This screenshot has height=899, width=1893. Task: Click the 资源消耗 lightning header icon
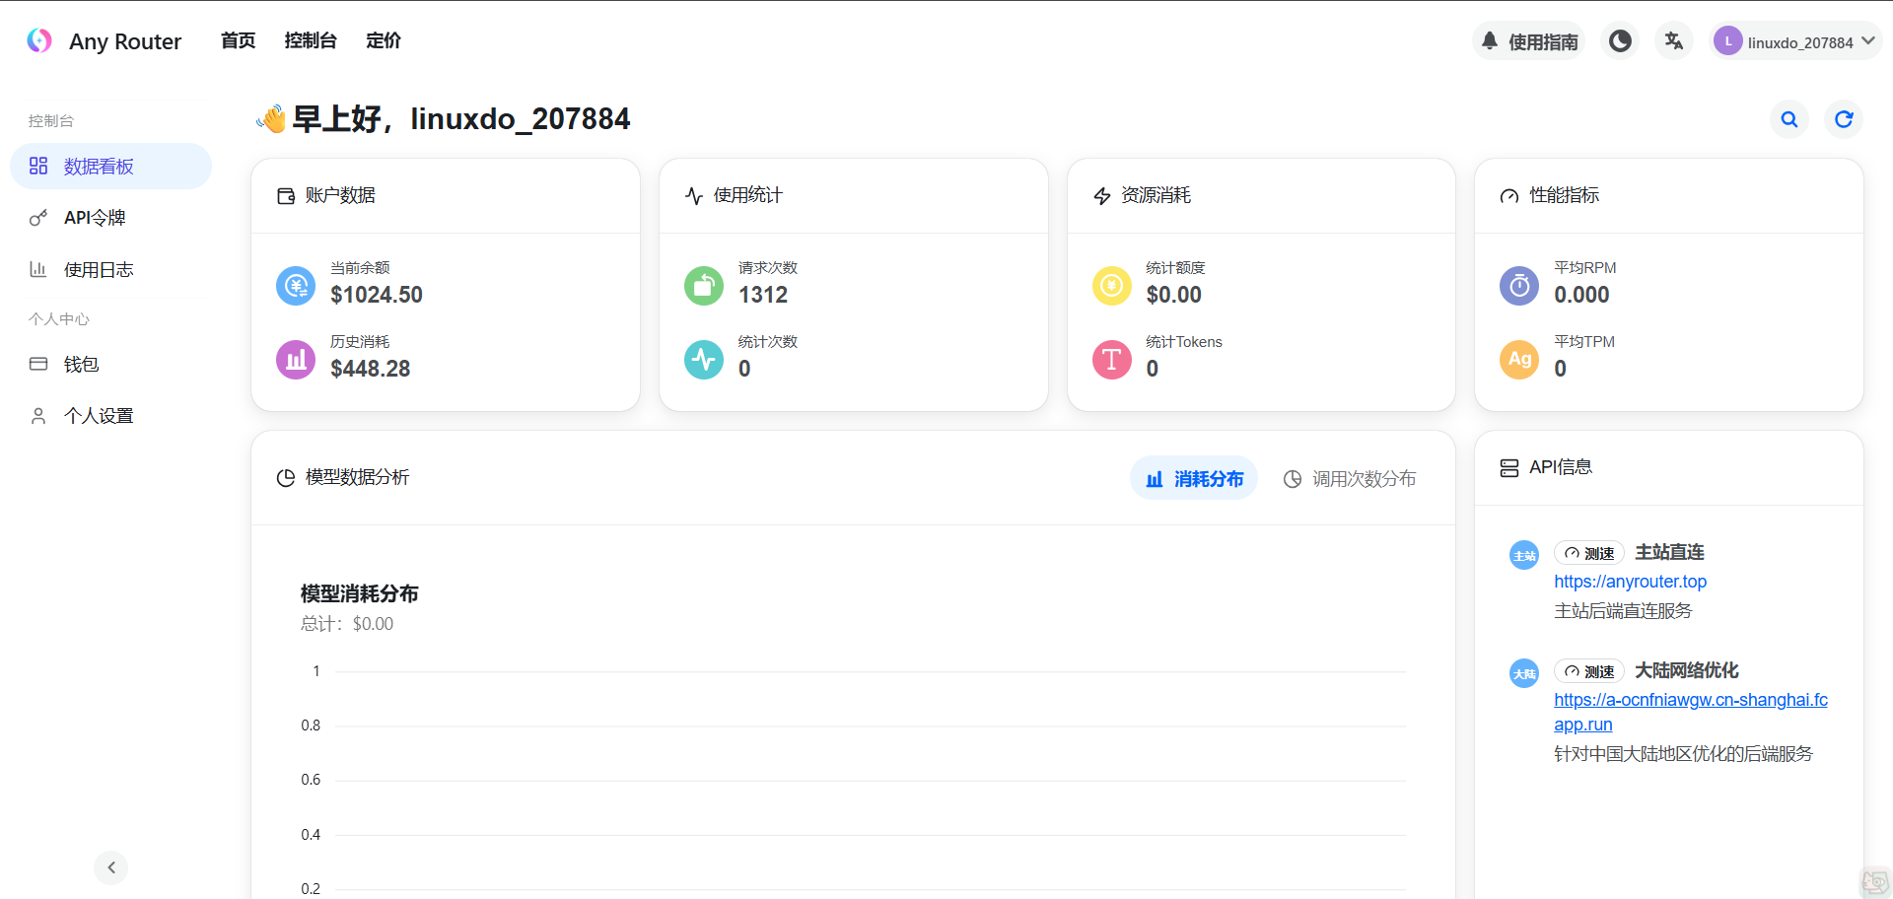coord(1102,196)
